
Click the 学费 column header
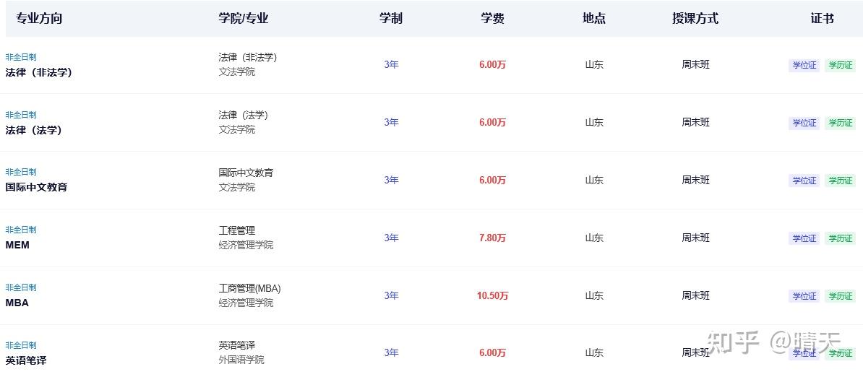tap(492, 19)
